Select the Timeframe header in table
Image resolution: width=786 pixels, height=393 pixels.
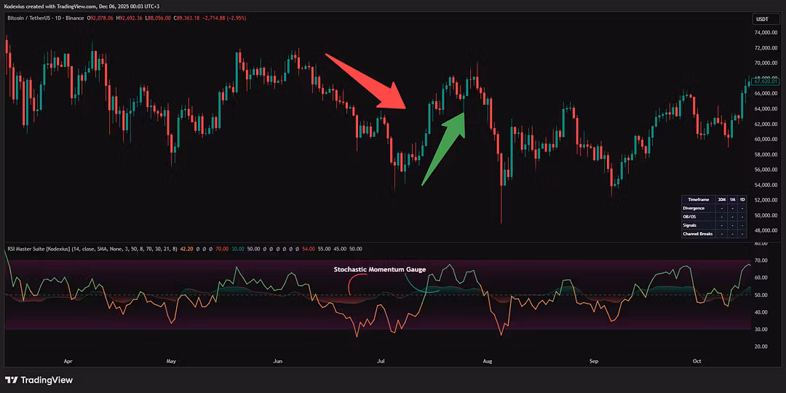698,199
